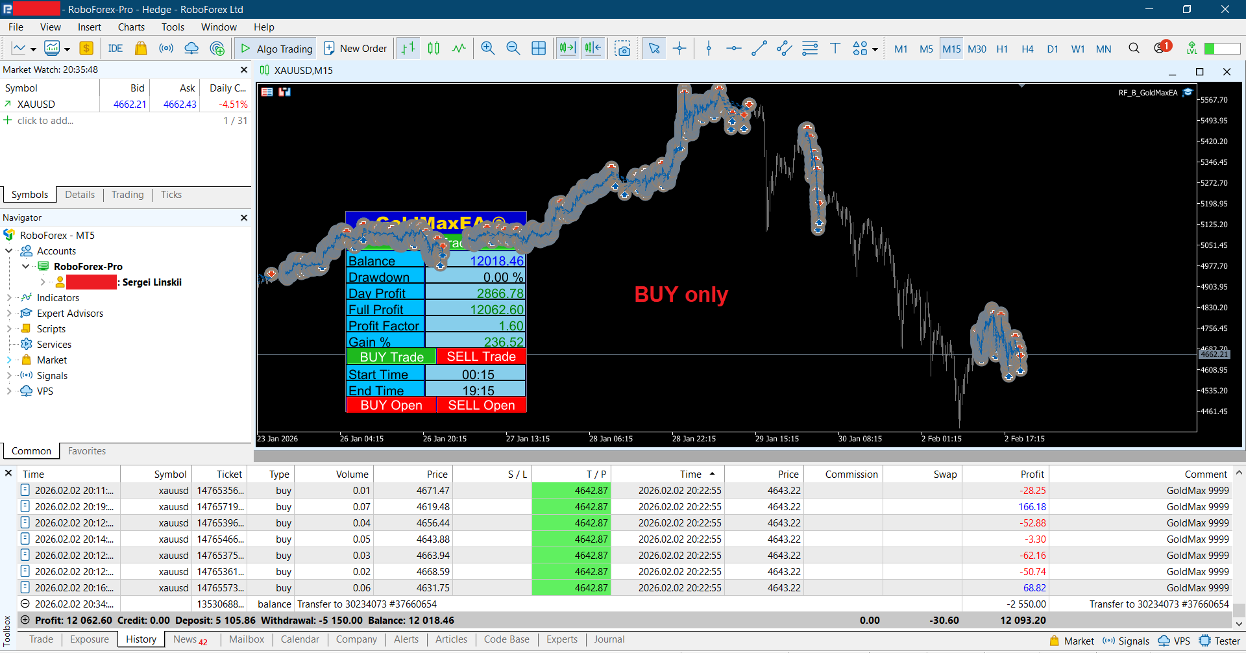
Task: Click the dollar sign toolbar icon
Action: pos(86,49)
